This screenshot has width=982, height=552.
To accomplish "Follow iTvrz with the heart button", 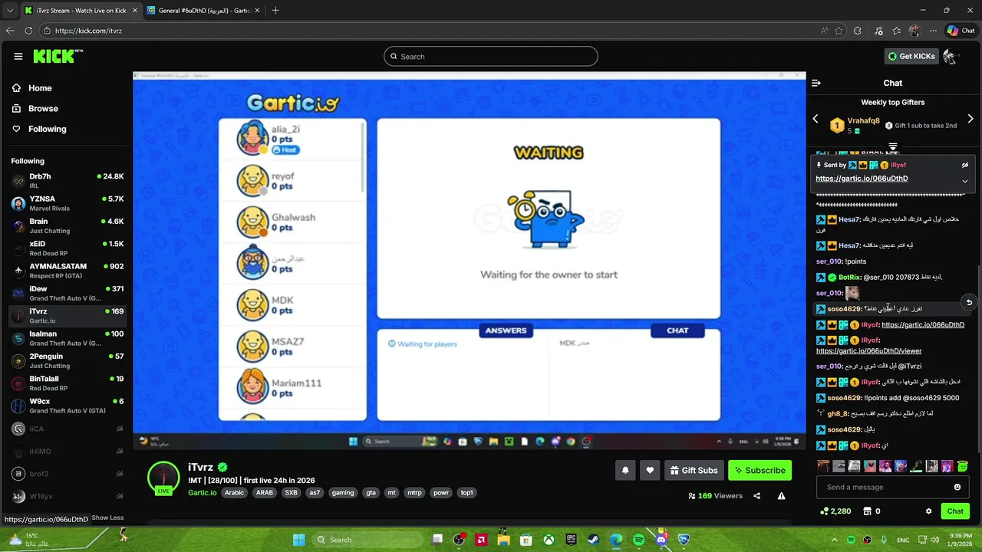I will pos(650,470).
